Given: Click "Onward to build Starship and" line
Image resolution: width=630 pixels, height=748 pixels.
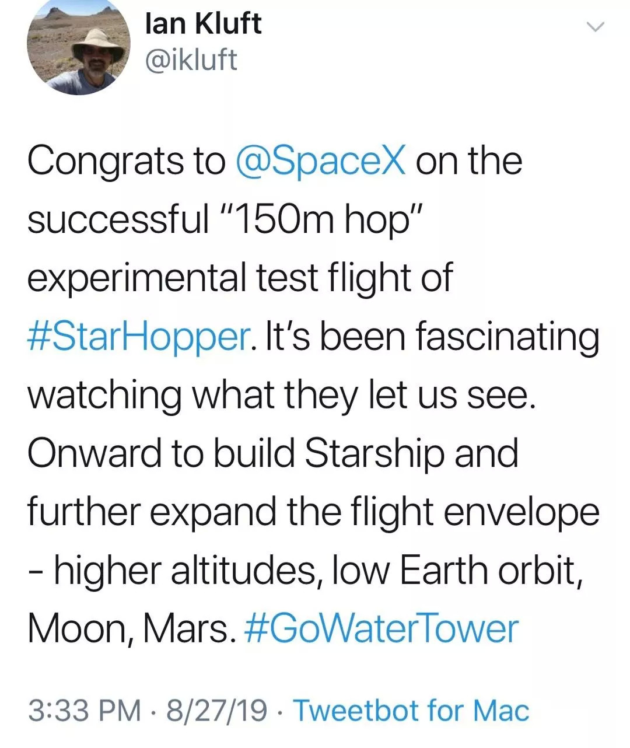Looking at the screenshot, I should click(273, 453).
